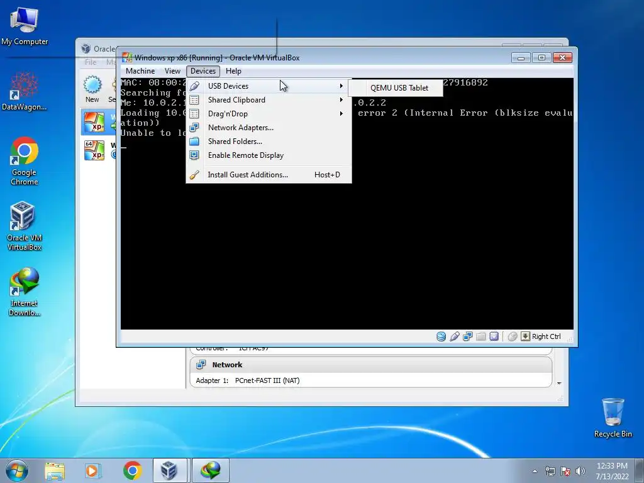Image resolution: width=644 pixels, height=483 pixels.
Task: Click inside the VM black console screen
Action: pos(347,255)
